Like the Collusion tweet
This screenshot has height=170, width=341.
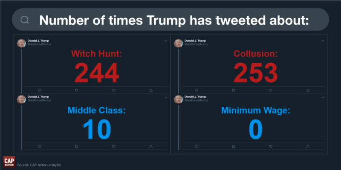tap(271, 90)
